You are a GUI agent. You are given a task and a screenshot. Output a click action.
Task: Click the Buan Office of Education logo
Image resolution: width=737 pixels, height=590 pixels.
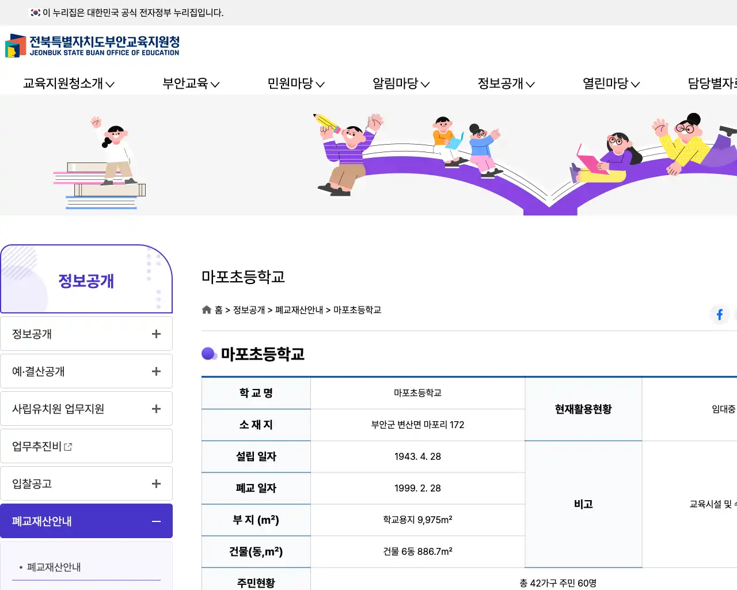(x=92, y=46)
